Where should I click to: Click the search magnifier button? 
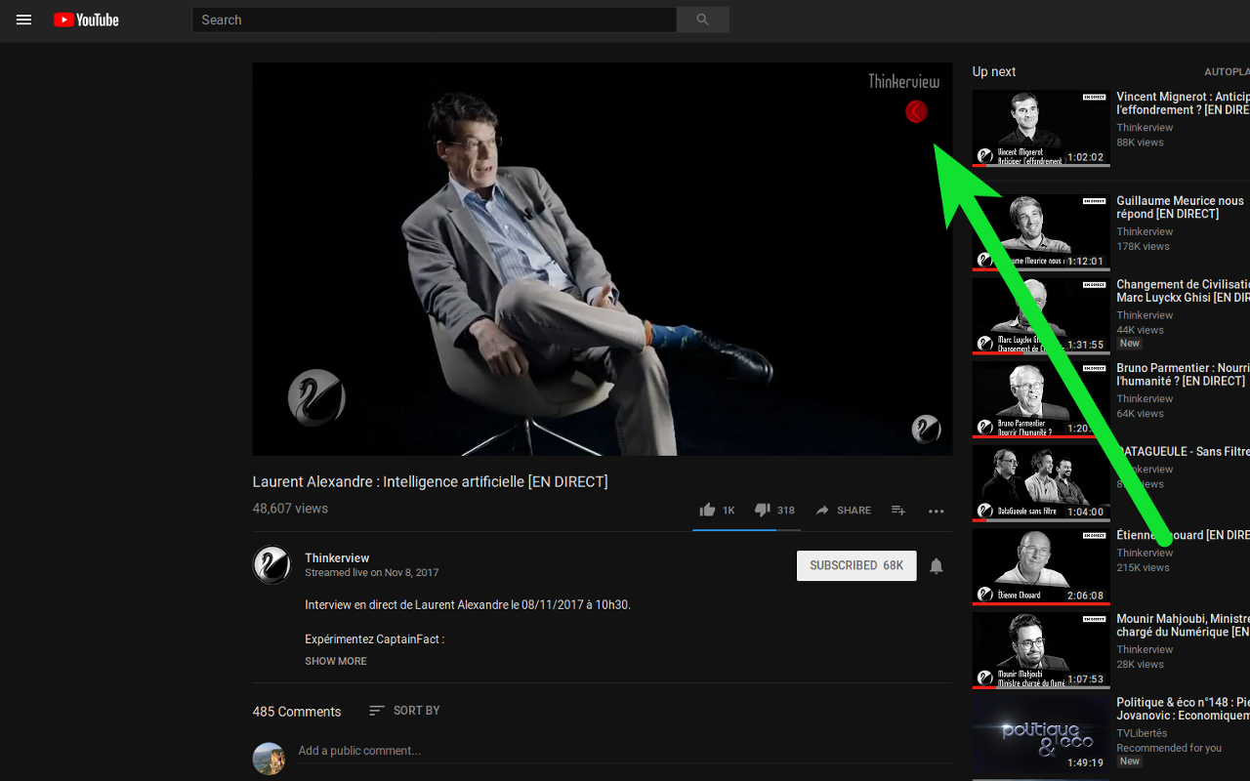click(x=703, y=20)
